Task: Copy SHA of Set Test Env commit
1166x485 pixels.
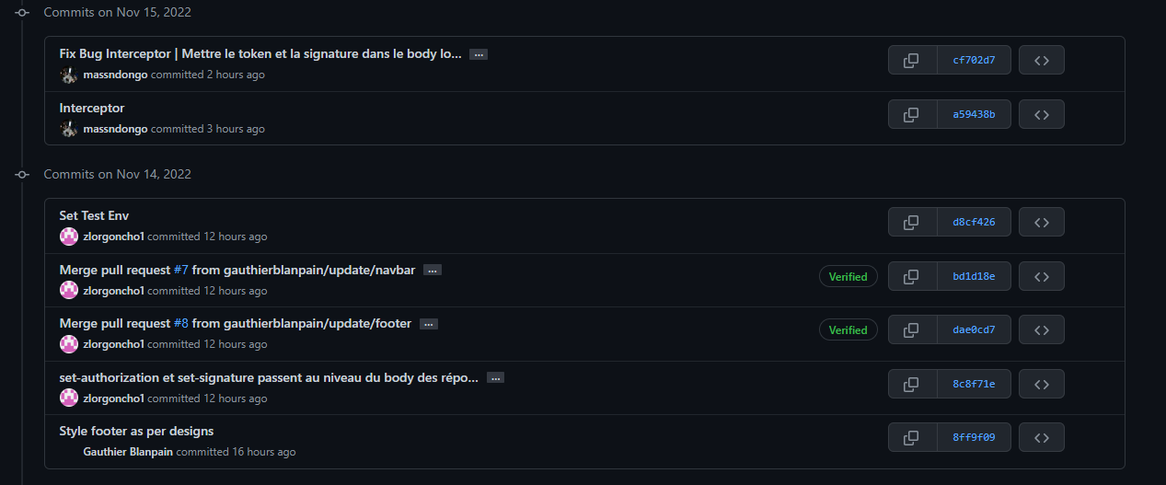Action: click(x=912, y=223)
